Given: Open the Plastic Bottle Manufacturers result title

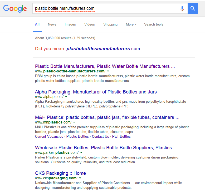Looking at the screenshot, I should 105,66.
